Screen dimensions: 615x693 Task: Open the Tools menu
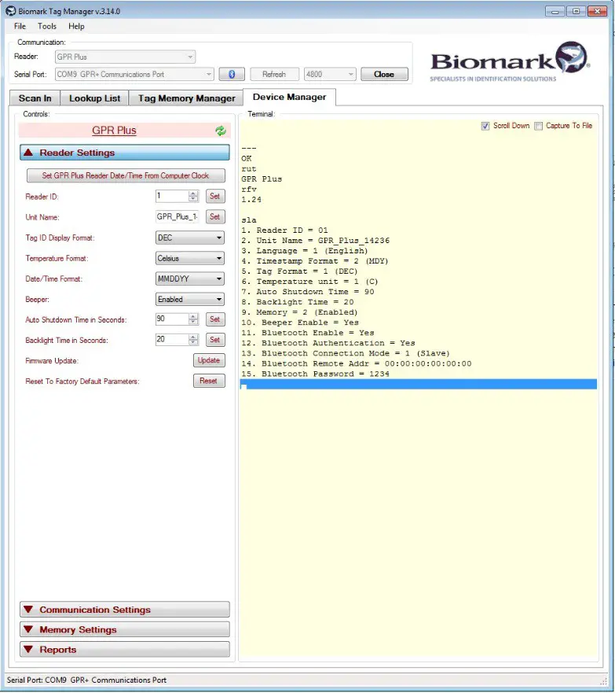click(47, 26)
